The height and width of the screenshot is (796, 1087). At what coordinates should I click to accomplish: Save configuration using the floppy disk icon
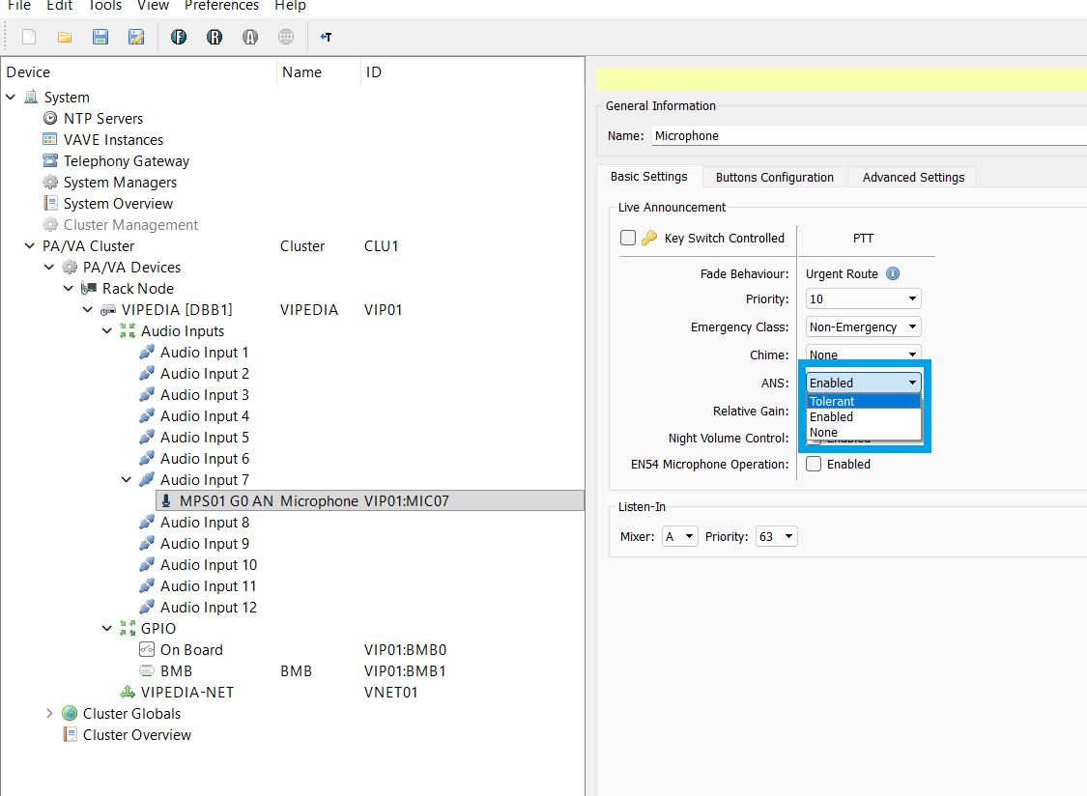point(100,37)
